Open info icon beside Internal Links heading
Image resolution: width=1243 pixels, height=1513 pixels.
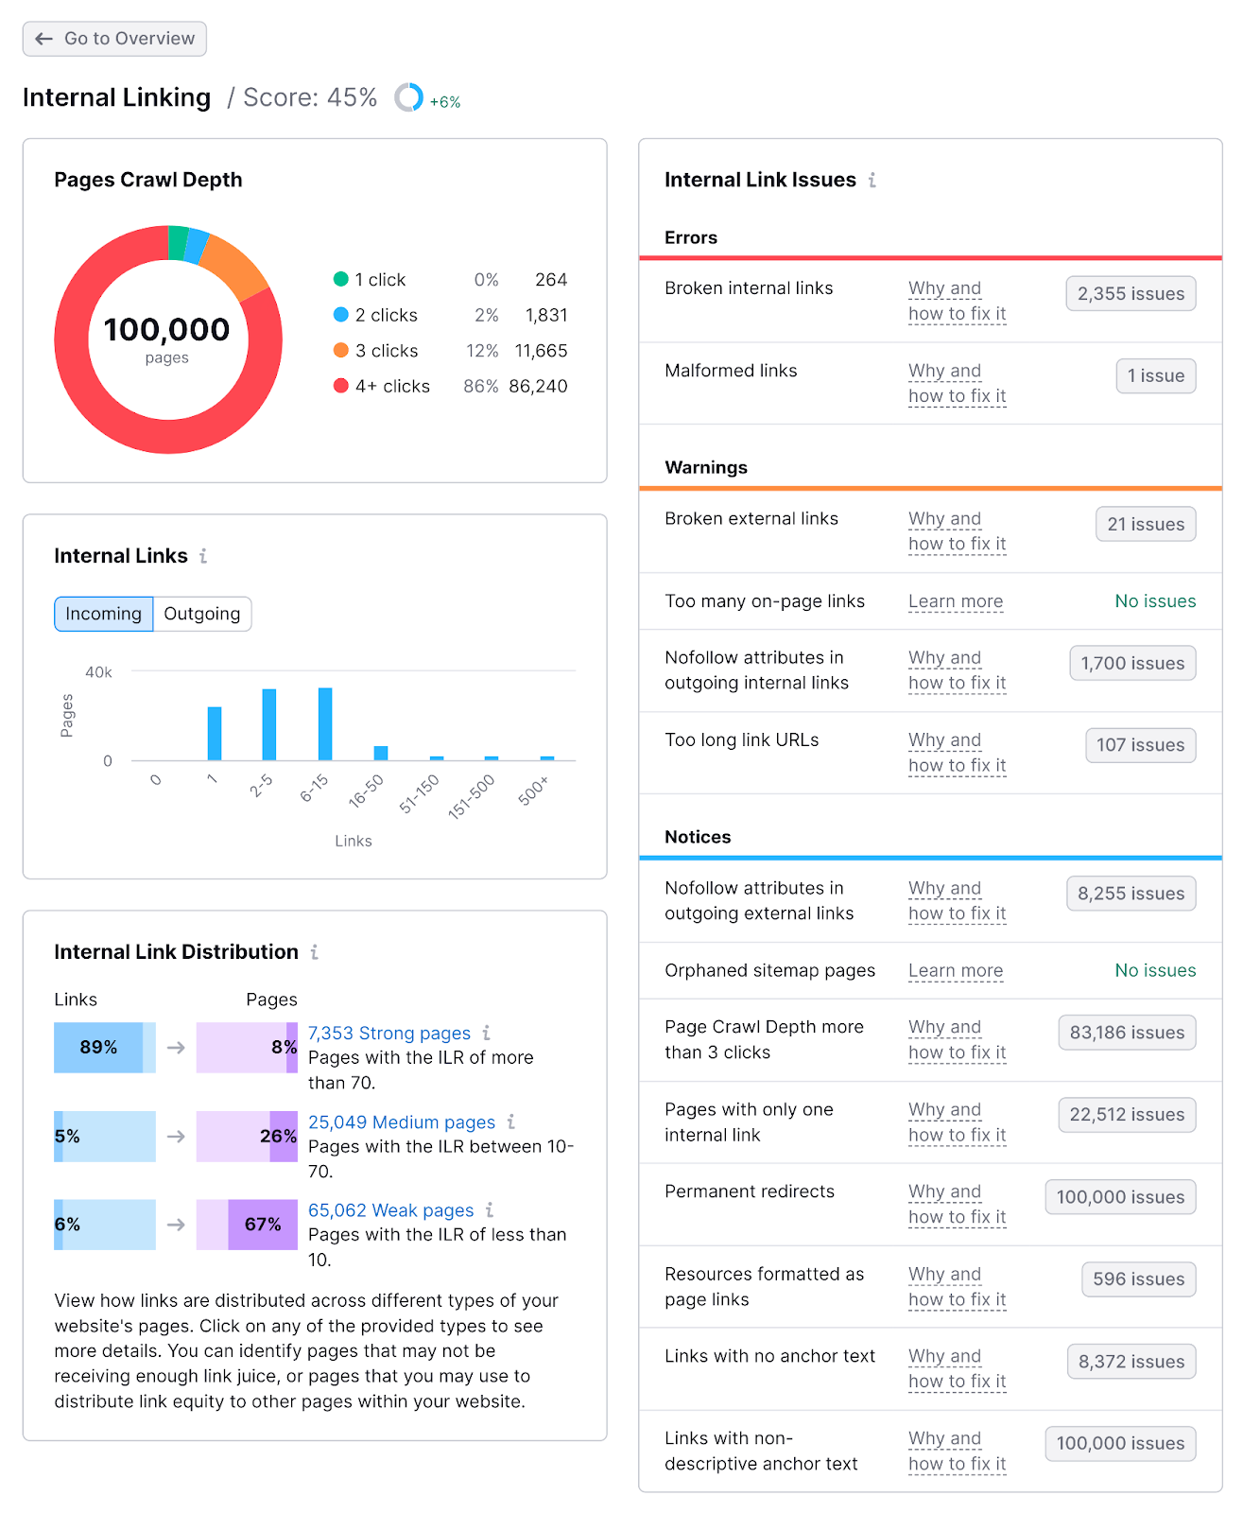pos(203,556)
